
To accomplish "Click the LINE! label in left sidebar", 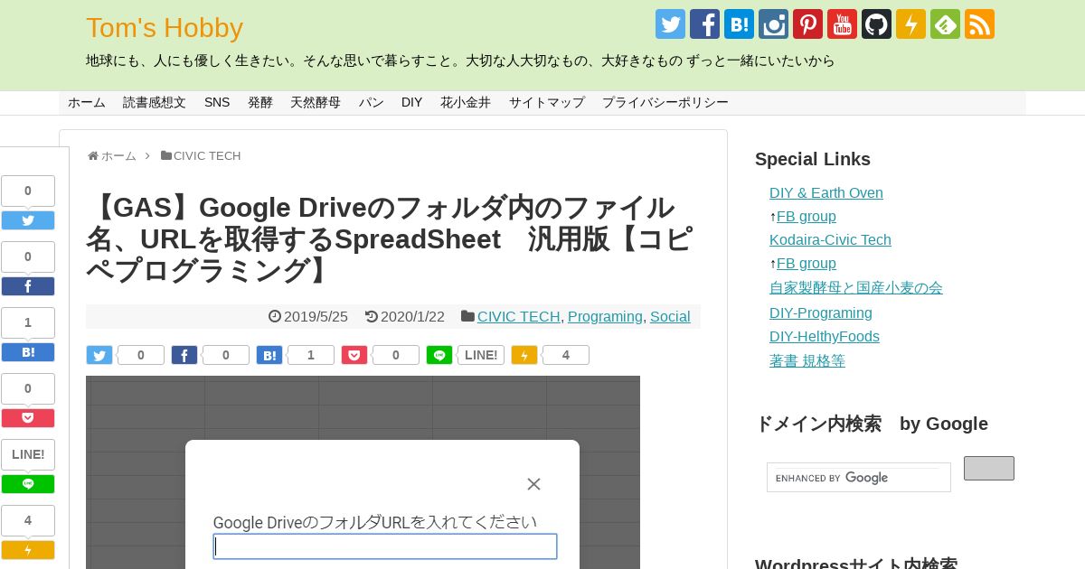I will click(28, 454).
